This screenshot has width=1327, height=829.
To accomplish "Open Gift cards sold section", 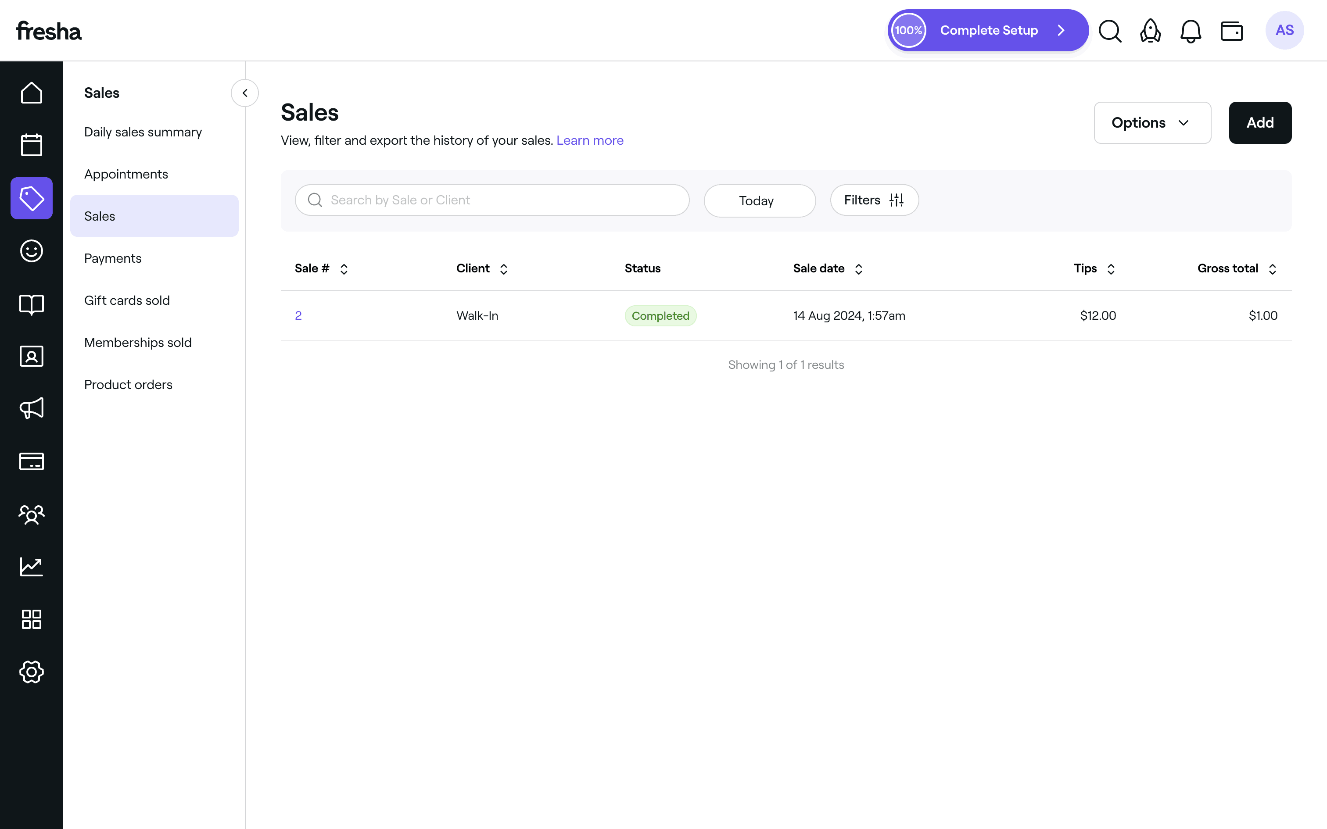I will (127, 300).
